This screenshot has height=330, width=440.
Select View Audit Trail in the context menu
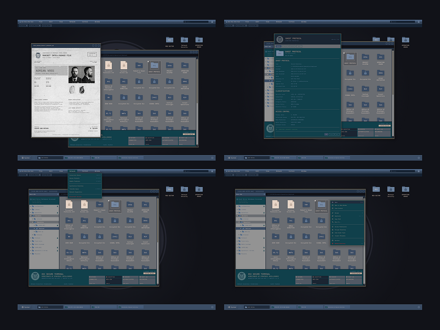tap(347, 233)
